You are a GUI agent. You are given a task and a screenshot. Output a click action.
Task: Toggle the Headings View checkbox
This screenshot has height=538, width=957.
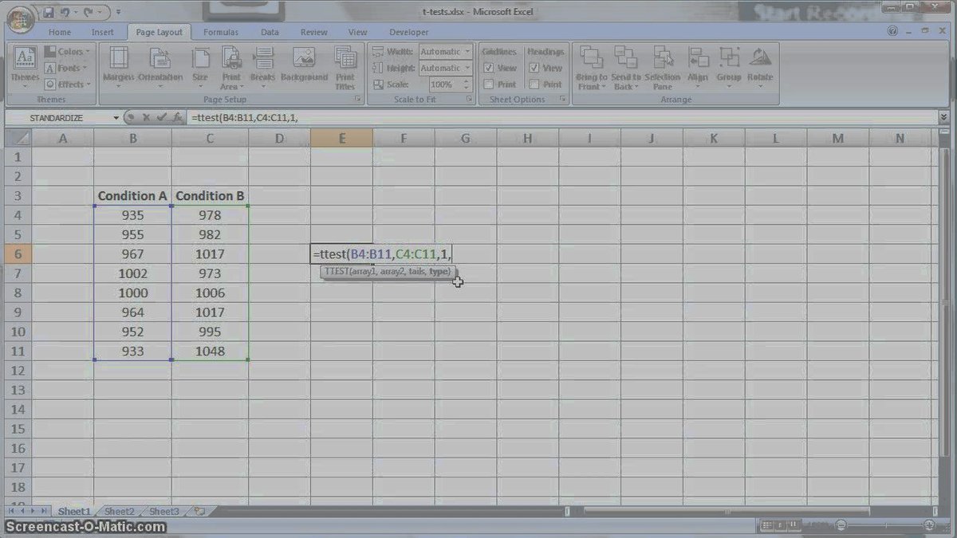pyautogui.click(x=534, y=69)
